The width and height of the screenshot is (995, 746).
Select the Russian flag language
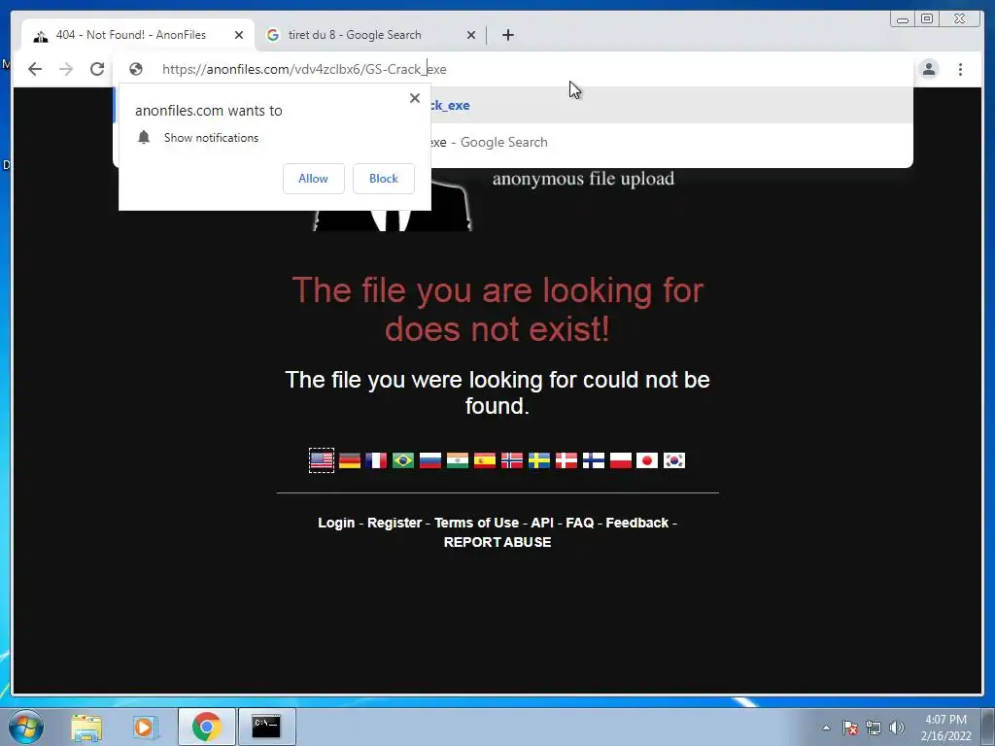[x=430, y=459]
